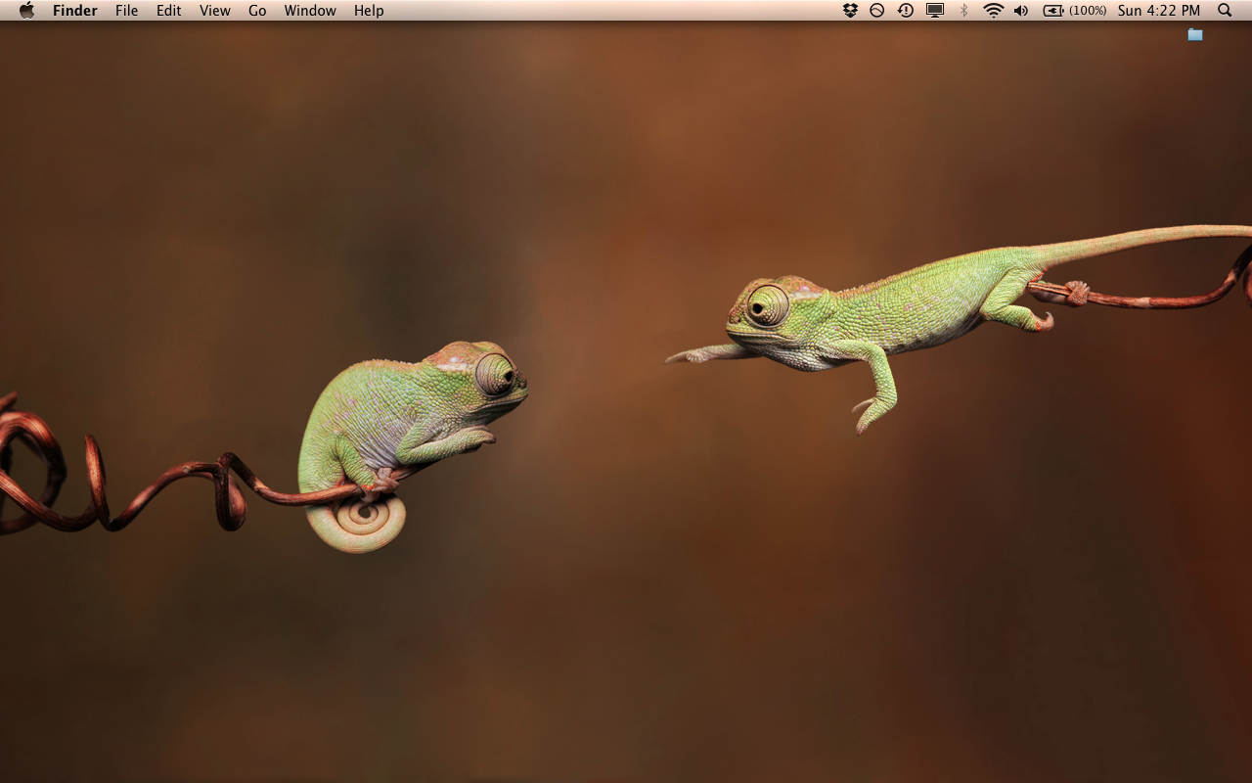Image resolution: width=1252 pixels, height=783 pixels.
Task: Open the Wi-Fi status menu
Action: pyautogui.click(x=994, y=11)
